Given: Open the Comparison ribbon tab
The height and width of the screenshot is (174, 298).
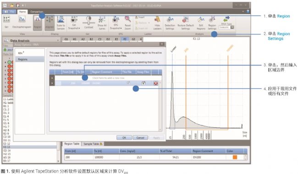Looking at the screenshot, I should 37,12.
